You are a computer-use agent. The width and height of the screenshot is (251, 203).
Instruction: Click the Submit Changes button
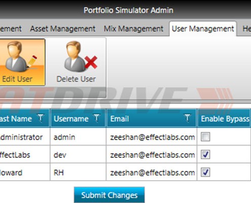click(x=109, y=195)
